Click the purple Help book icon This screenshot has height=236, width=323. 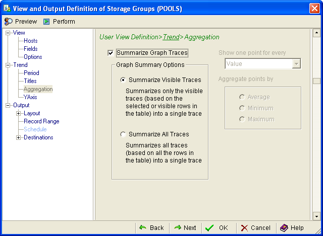tap(284, 228)
